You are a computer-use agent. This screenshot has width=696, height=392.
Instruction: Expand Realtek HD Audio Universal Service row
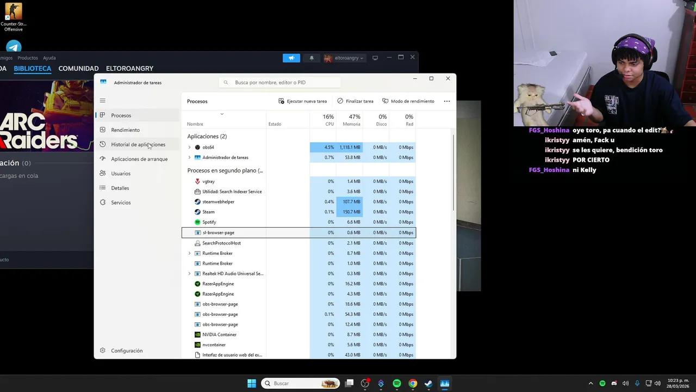point(189,274)
